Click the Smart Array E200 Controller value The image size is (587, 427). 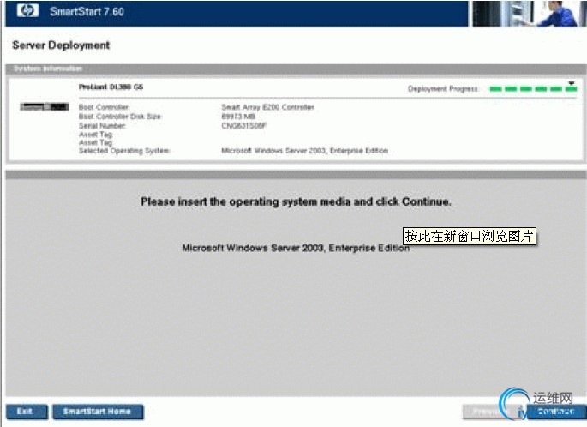coord(267,107)
